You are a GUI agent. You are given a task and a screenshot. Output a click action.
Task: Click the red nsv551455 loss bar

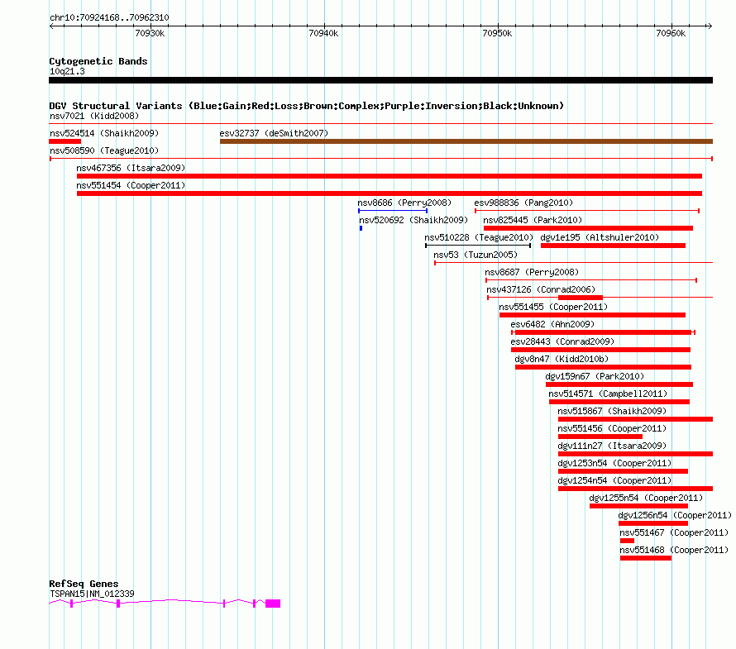(592, 315)
